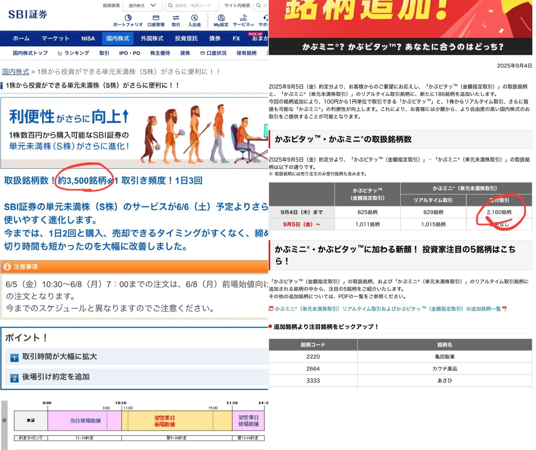The image size is (536, 450).
Task: Open the My設定 icon
Action: pos(221,18)
